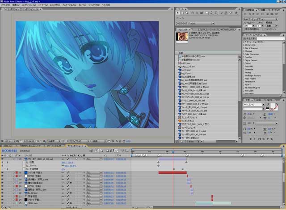Open the Effect menu
The width and height of the screenshot is (286, 210).
click(x=55, y=5)
